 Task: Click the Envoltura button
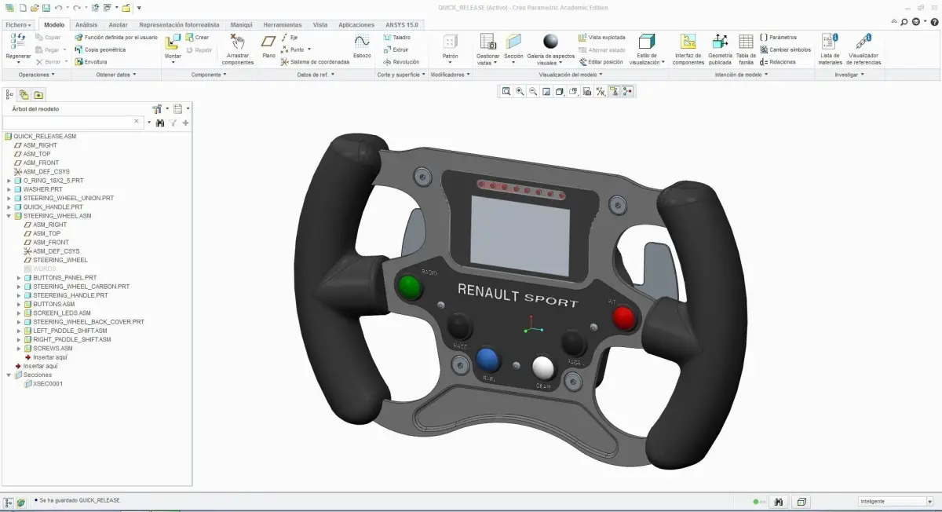90,61
